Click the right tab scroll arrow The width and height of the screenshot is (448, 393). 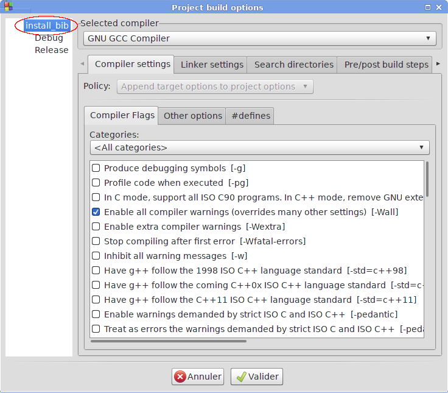click(438, 64)
